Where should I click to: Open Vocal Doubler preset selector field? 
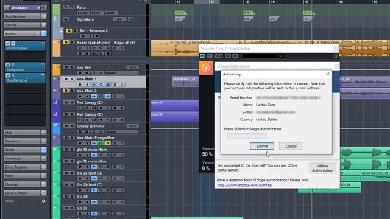(259, 57)
